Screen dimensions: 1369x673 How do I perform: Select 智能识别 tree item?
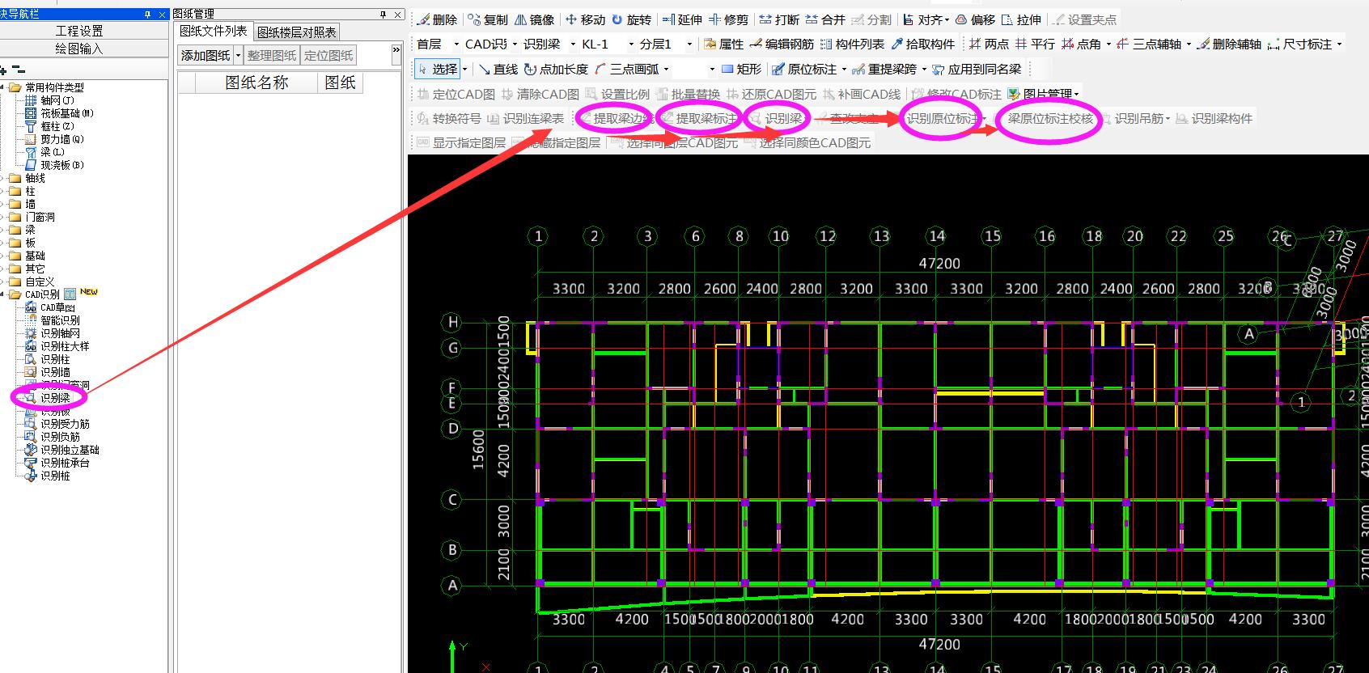click(x=60, y=320)
